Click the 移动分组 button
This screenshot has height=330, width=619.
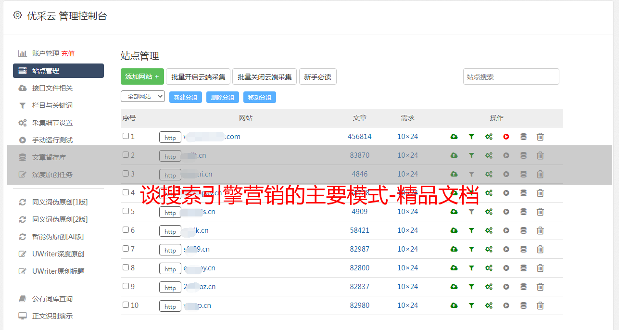pos(260,97)
